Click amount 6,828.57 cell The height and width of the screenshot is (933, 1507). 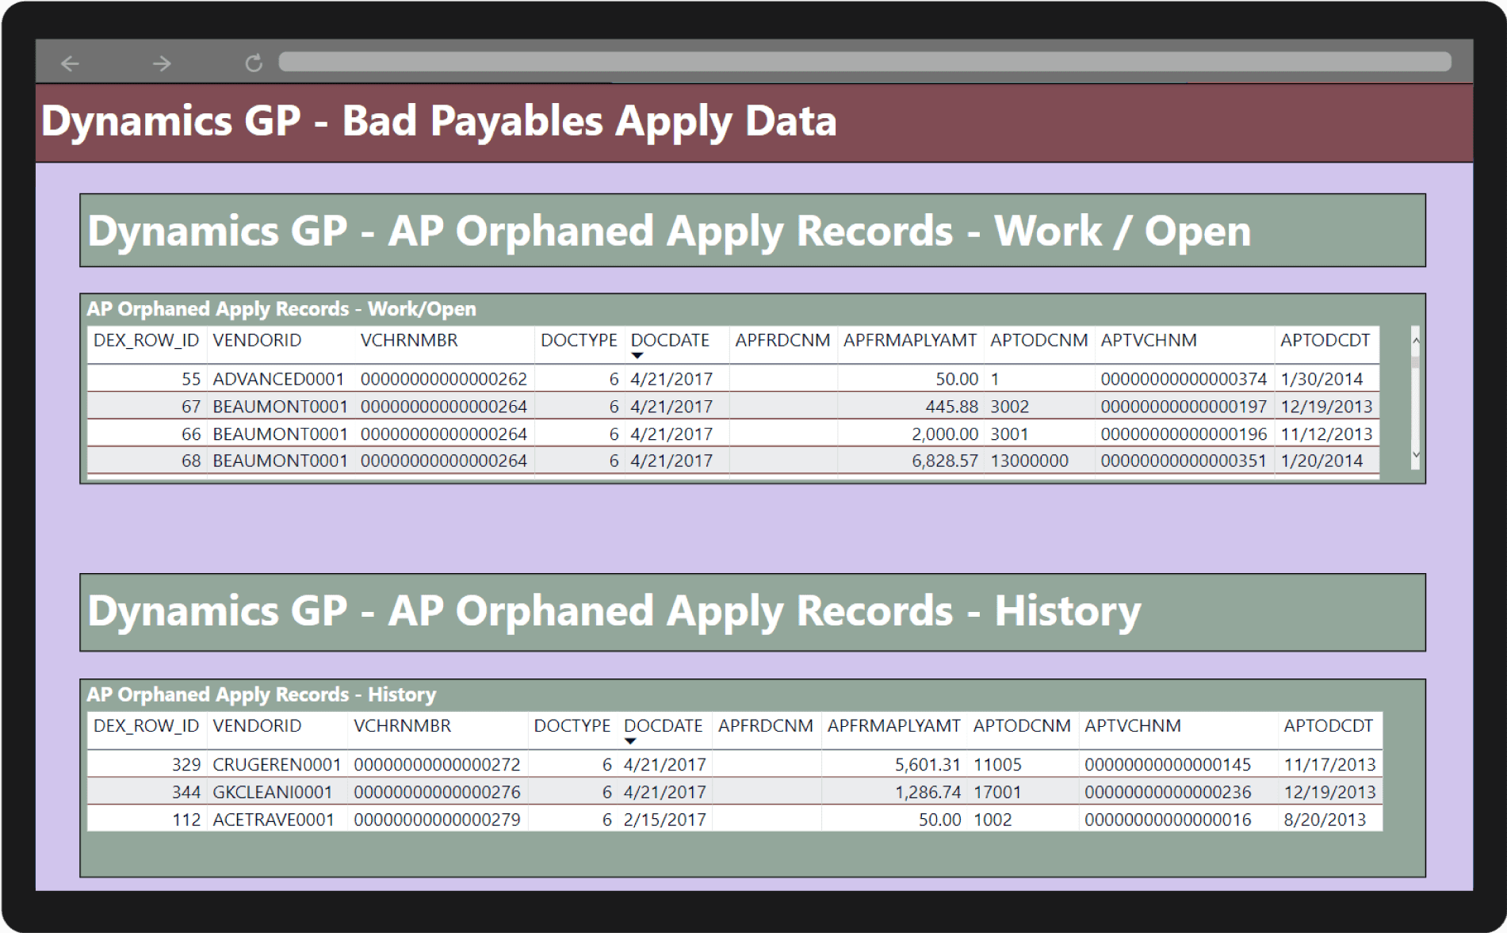click(x=944, y=461)
